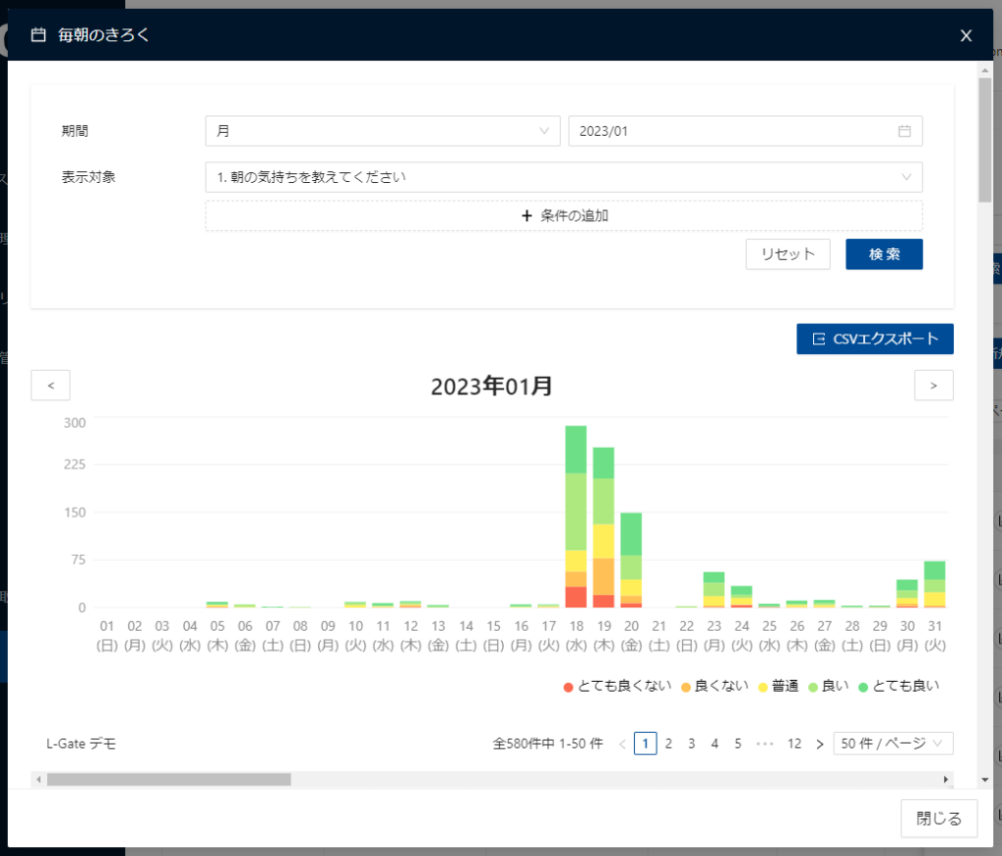Click the pagination back arrow
This screenshot has width=1002, height=856.
pos(622,743)
